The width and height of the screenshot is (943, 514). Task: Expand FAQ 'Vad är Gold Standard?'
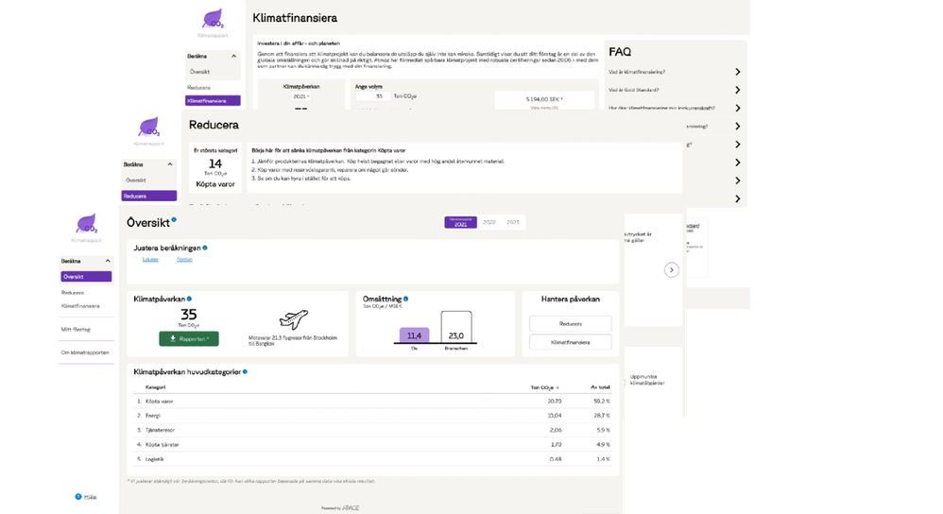tap(737, 90)
